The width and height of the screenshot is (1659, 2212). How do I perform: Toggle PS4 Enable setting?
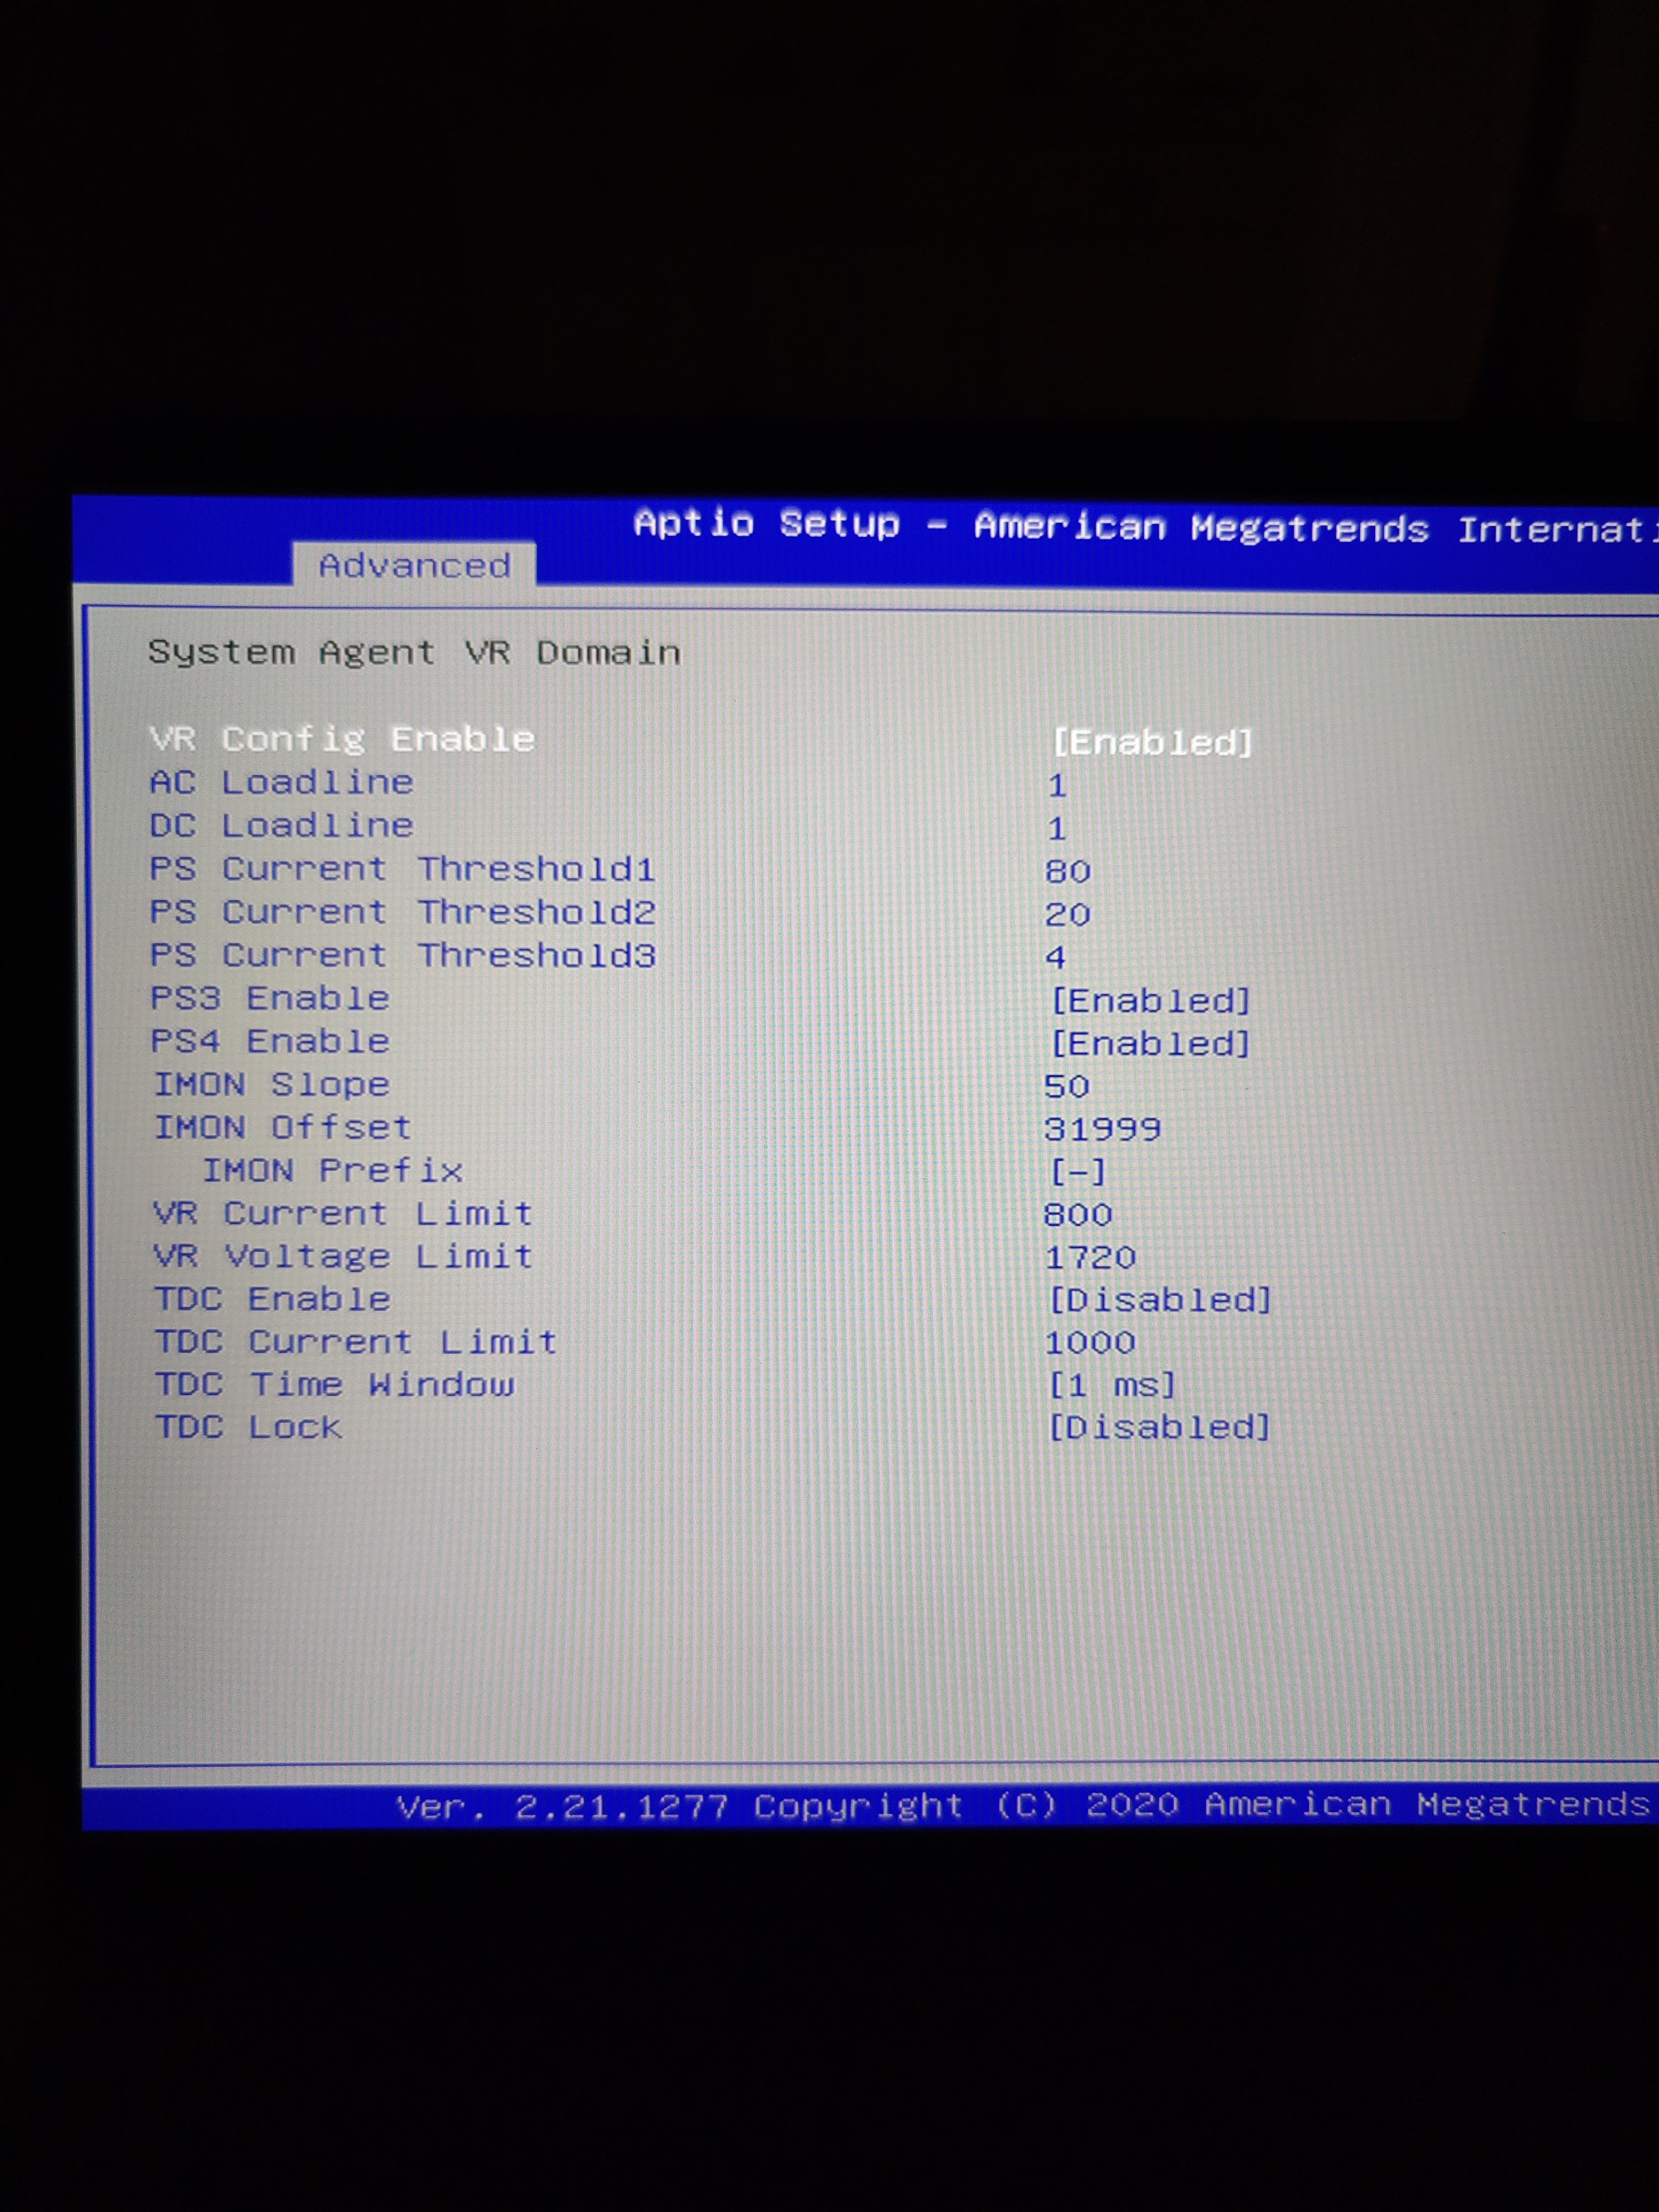tap(1150, 1043)
